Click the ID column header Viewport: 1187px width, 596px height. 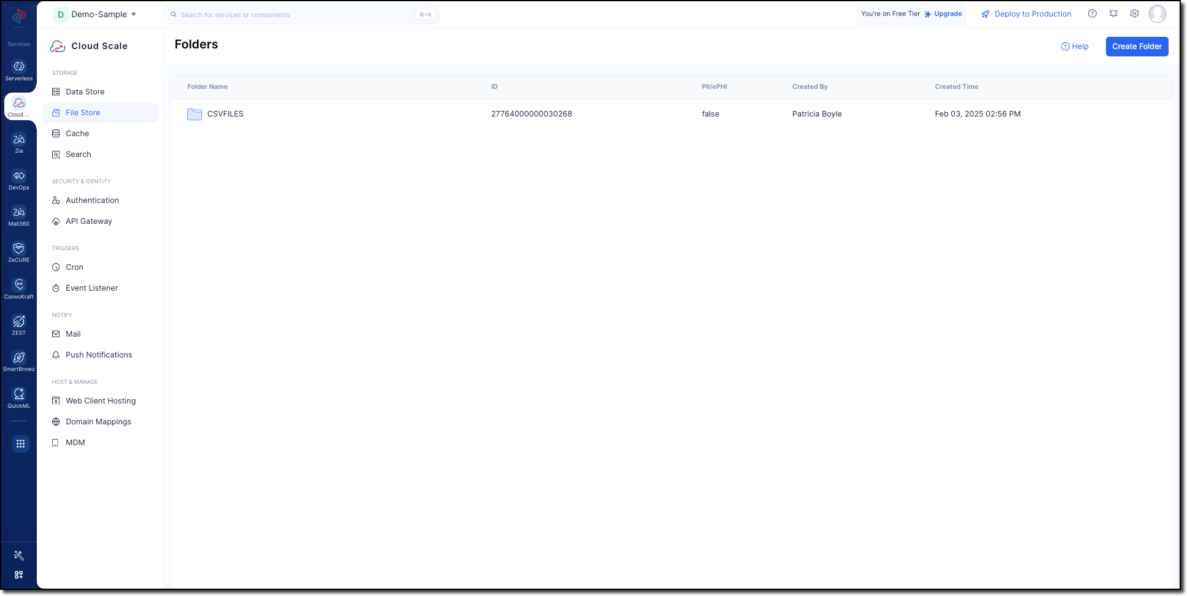pyautogui.click(x=494, y=87)
